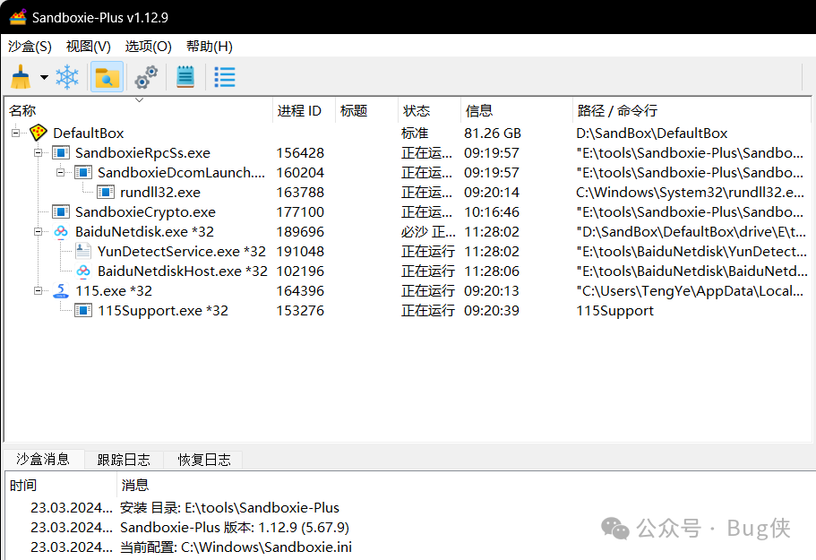Open the 沙盒(S) menu
816x560 pixels.
pyautogui.click(x=30, y=46)
